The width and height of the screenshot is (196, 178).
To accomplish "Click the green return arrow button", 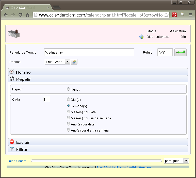I will pyautogui.click(x=180, y=52).
